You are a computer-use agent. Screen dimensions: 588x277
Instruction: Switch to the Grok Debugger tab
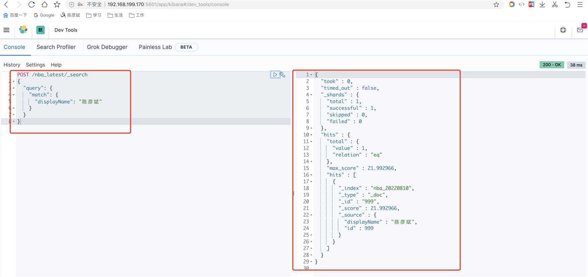click(107, 47)
